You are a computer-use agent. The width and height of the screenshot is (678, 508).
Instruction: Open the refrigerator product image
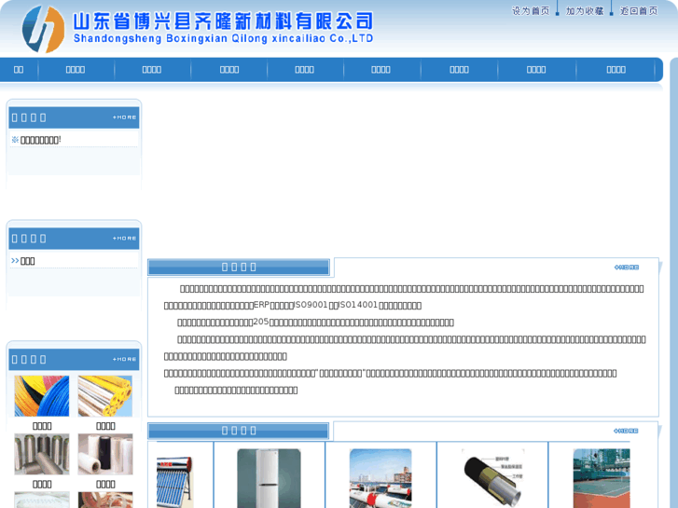pos(269,478)
